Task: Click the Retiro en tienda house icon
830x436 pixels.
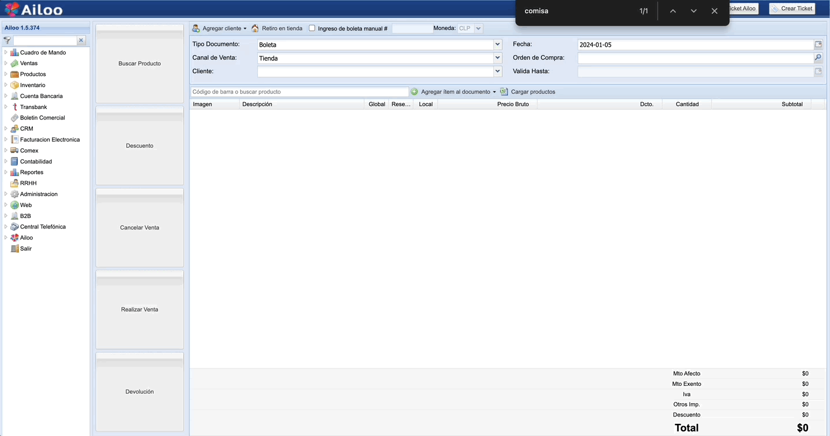Action: [x=255, y=28]
